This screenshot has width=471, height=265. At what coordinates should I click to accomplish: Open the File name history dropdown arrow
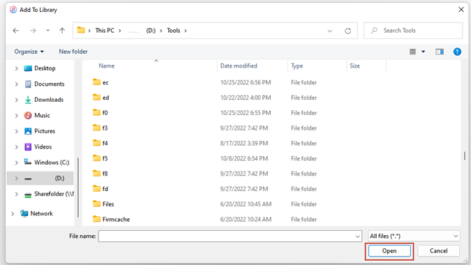point(357,236)
